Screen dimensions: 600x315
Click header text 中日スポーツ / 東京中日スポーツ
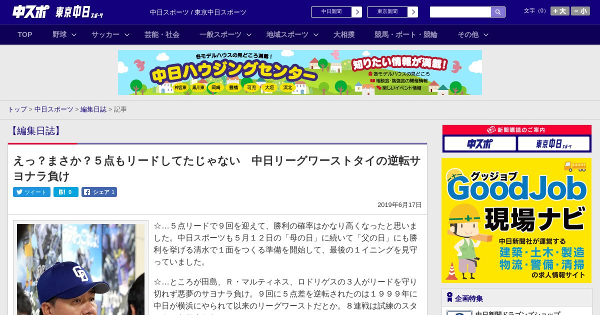[198, 12]
